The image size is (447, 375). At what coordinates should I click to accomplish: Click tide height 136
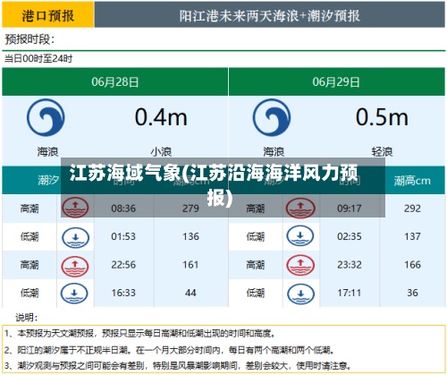(x=190, y=236)
